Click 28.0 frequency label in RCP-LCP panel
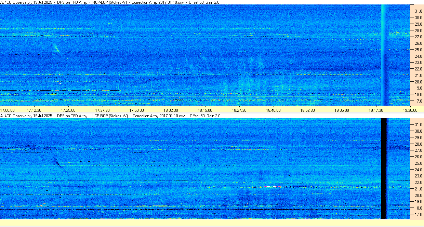424x227 pixels. click(x=419, y=31)
